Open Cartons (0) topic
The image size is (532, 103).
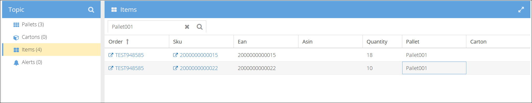[51, 37]
